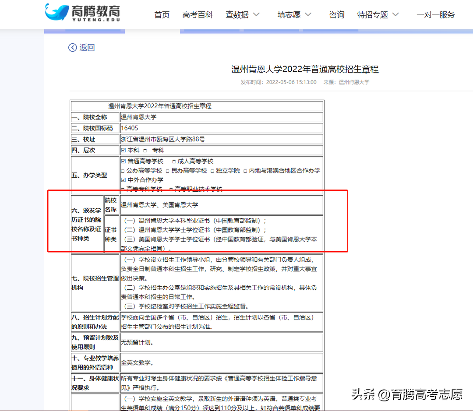The width and height of the screenshot is (473, 411).
Task: Click the 咨询 navigation item
Action: tap(337, 14)
